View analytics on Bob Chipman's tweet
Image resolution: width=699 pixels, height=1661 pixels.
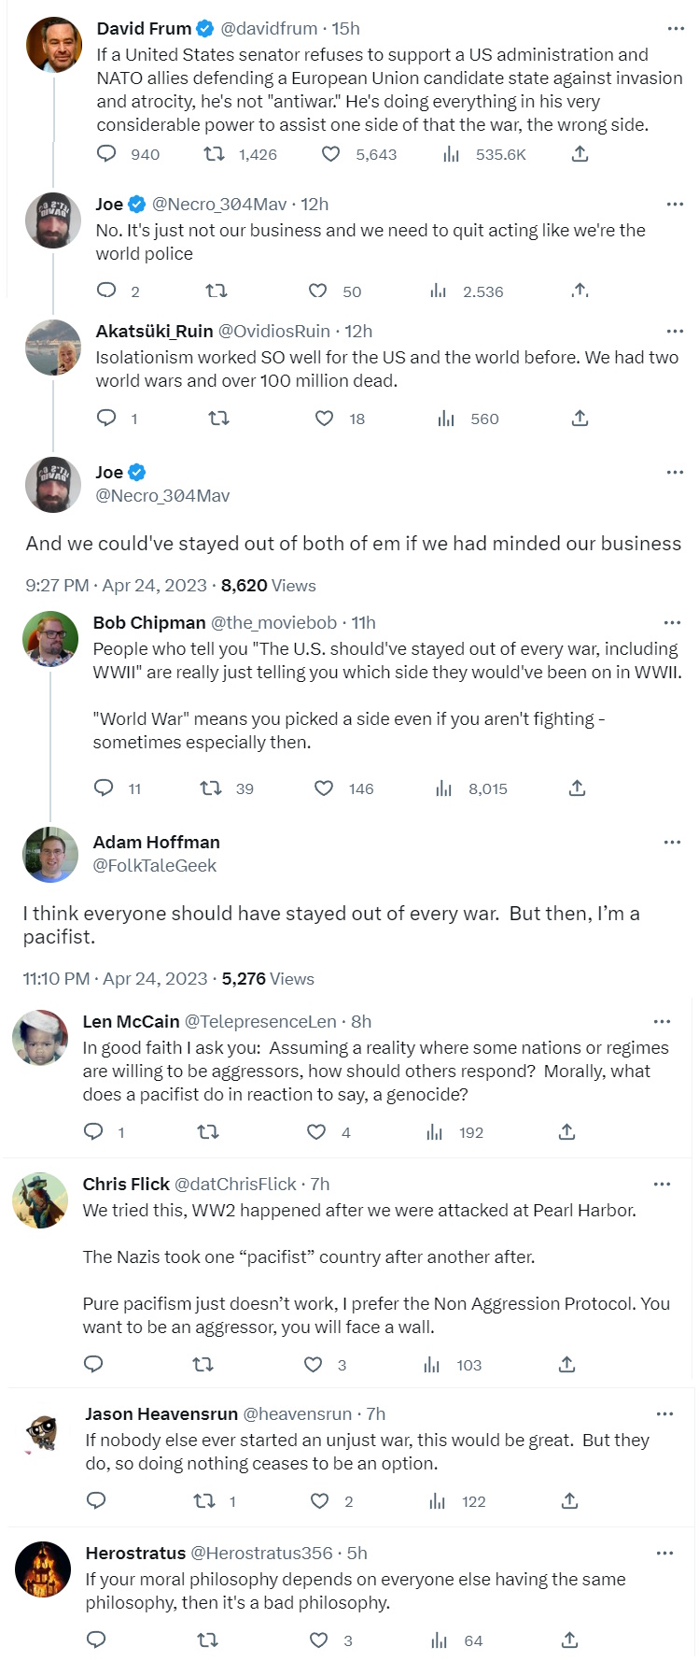[444, 788]
